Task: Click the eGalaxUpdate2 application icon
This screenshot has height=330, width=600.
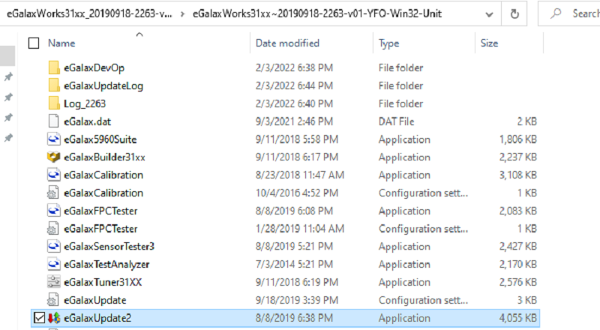Action: (x=53, y=318)
